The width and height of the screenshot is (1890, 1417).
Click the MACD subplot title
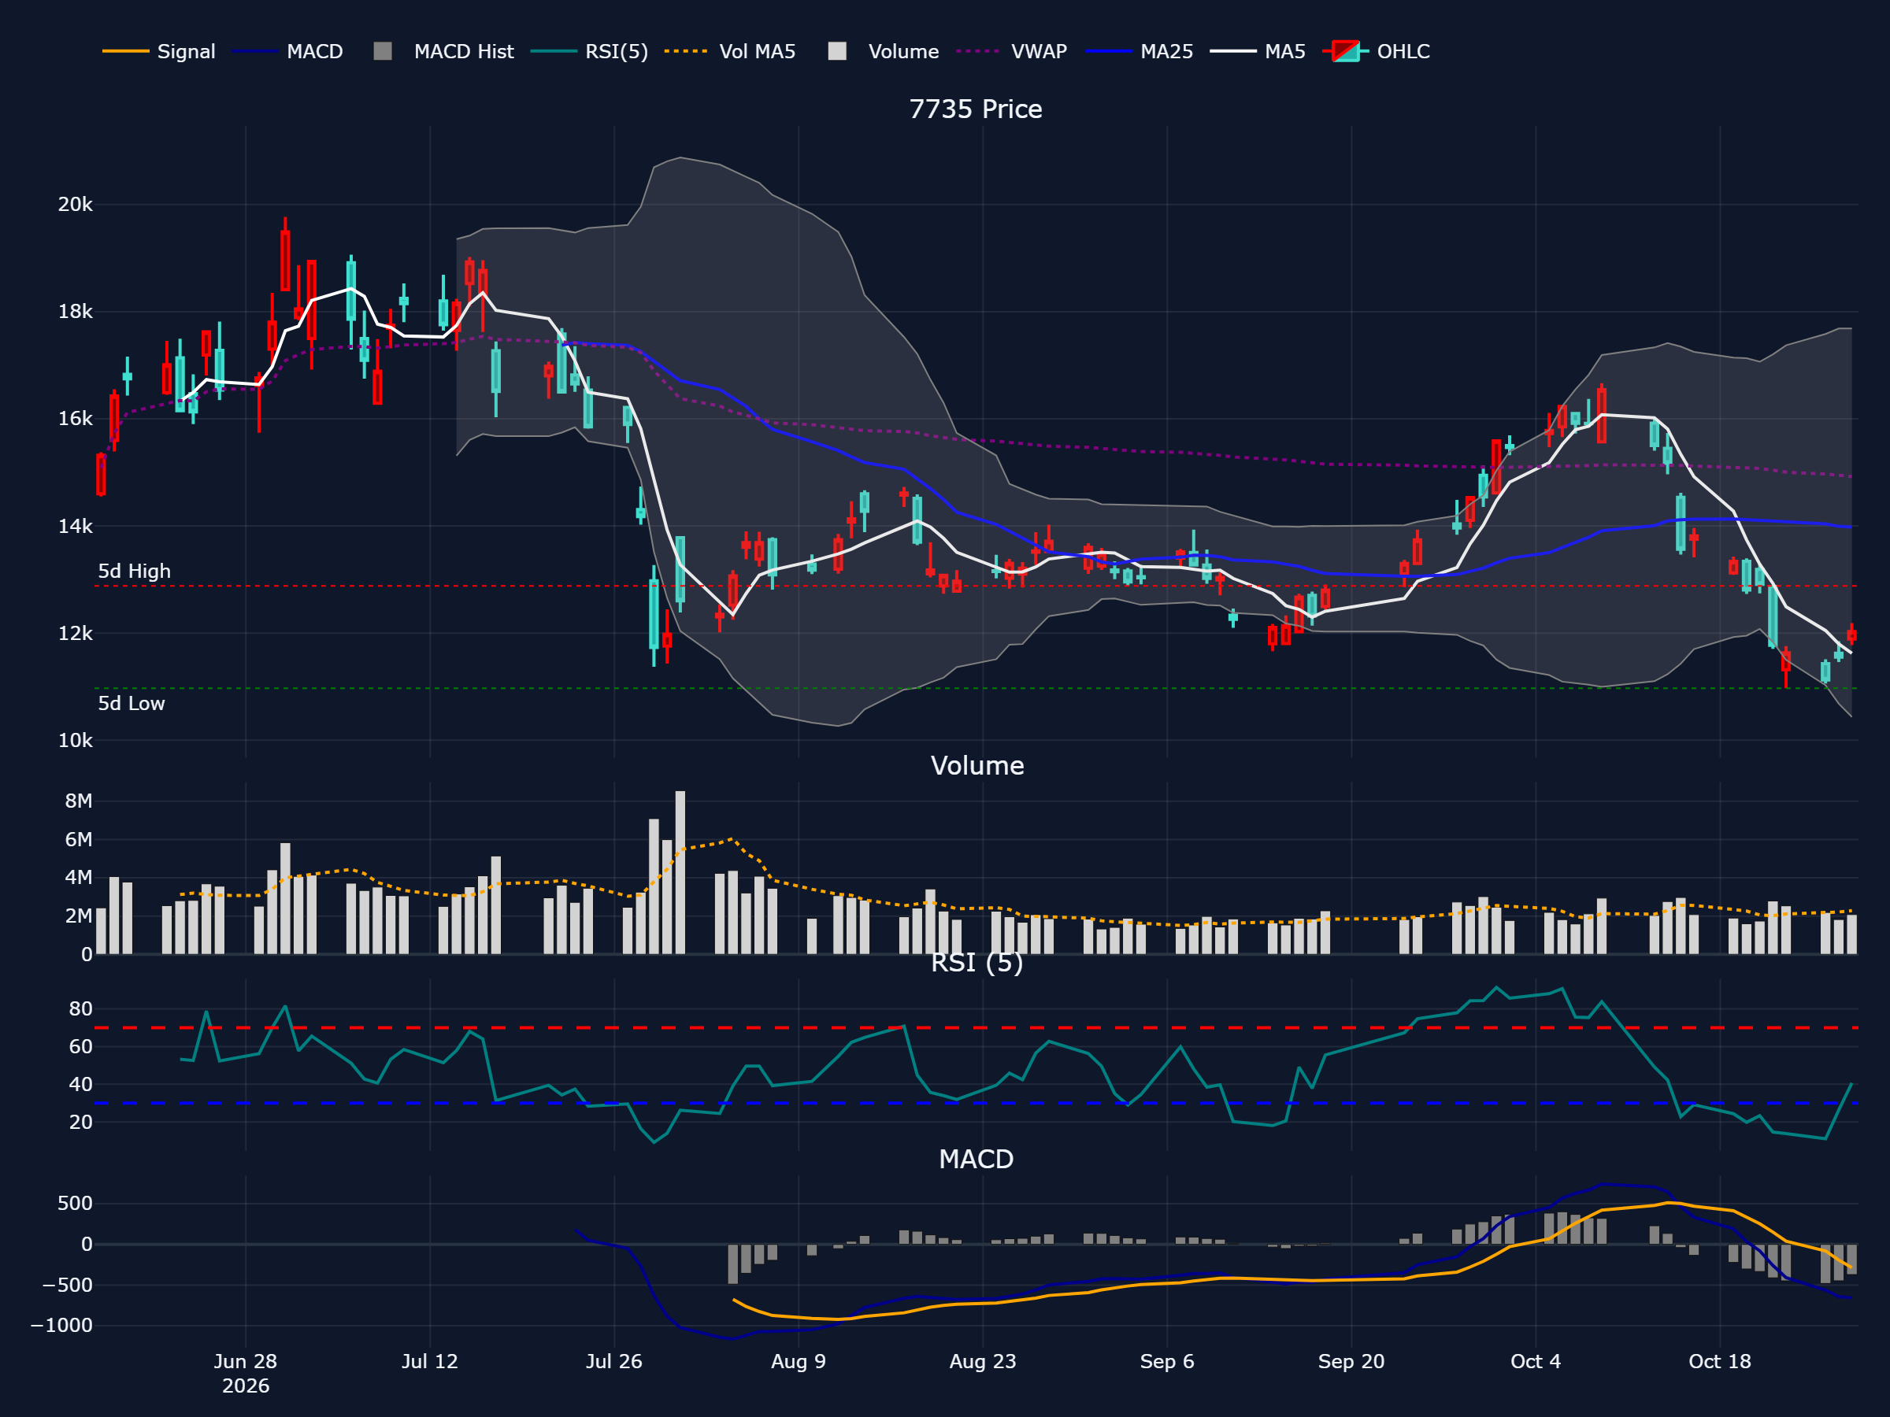(x=976, y=1159)
